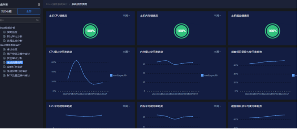Open 本周 dropdown on 主机CPU健康度 panel

(x=126, y=16)
